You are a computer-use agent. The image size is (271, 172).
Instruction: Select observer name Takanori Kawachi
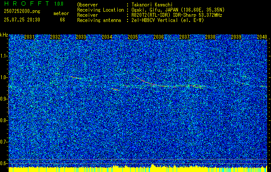(152, 5)
